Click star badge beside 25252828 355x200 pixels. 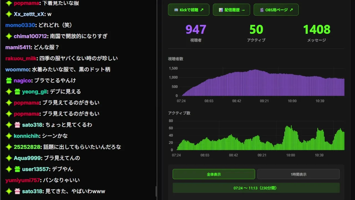pyautogui.click(x=9, y=147)
